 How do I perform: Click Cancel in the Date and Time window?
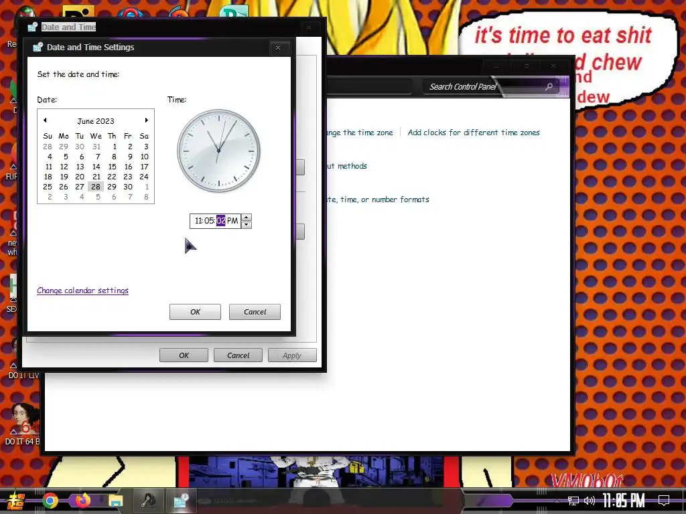(x=238, y=355)
